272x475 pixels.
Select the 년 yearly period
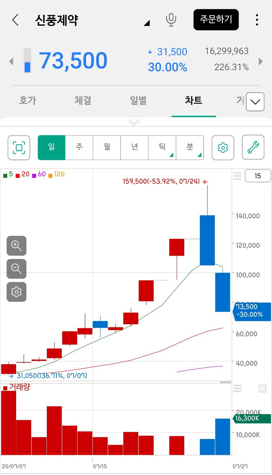pos(135,147)
